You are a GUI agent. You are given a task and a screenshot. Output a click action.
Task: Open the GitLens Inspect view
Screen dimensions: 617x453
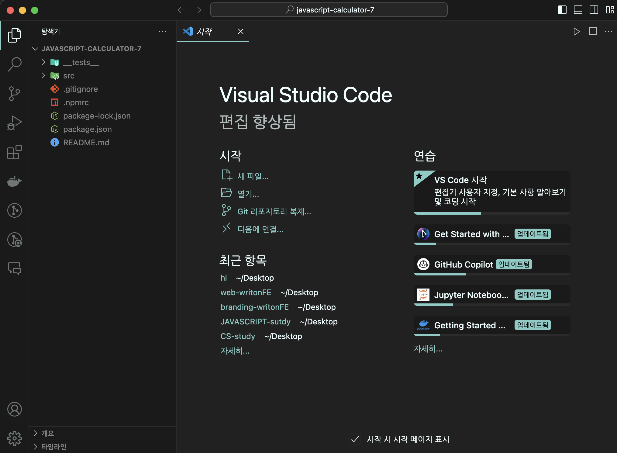(x=14, y=239)
